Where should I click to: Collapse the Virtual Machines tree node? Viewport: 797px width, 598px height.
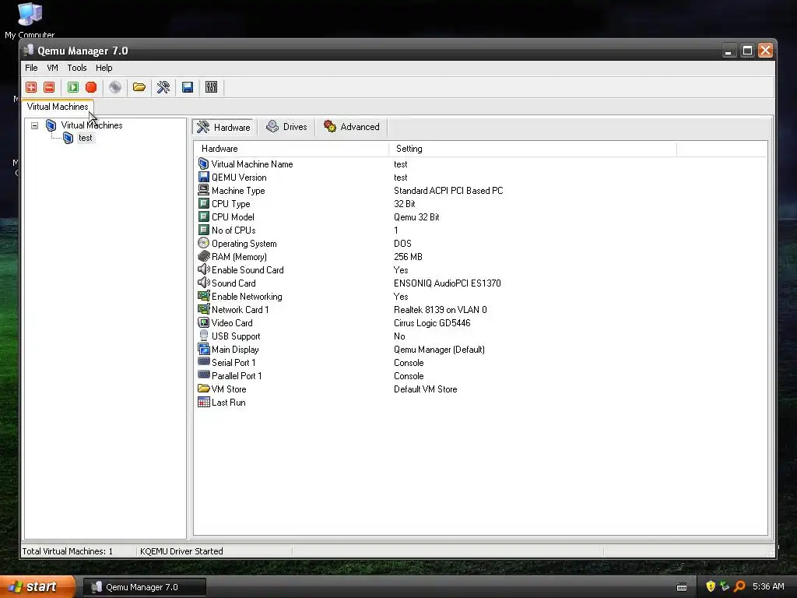tap(34, 125)
